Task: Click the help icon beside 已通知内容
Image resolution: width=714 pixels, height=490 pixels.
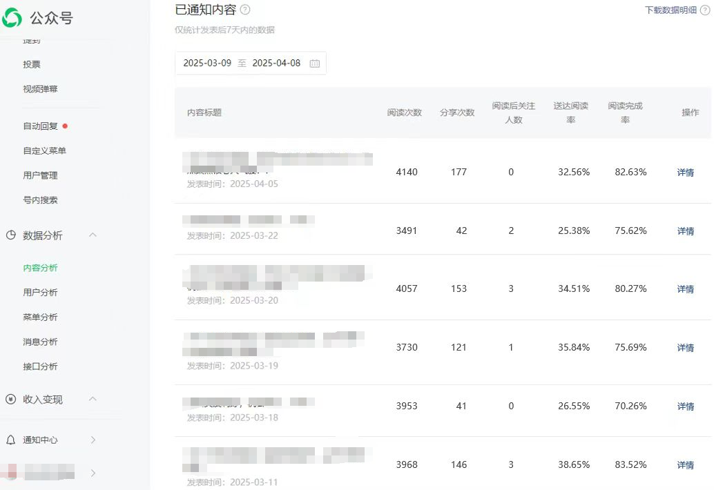Action: pos(245,10)
